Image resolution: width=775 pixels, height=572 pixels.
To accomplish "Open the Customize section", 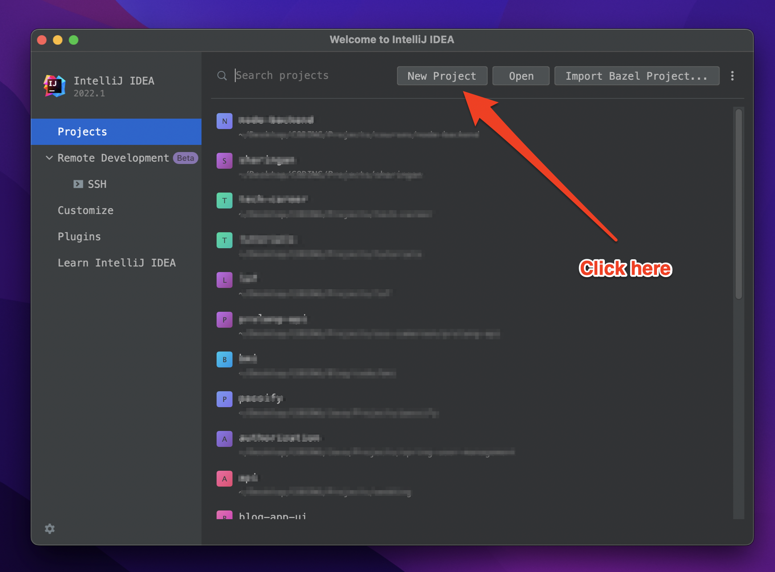I will click(85, 210).
